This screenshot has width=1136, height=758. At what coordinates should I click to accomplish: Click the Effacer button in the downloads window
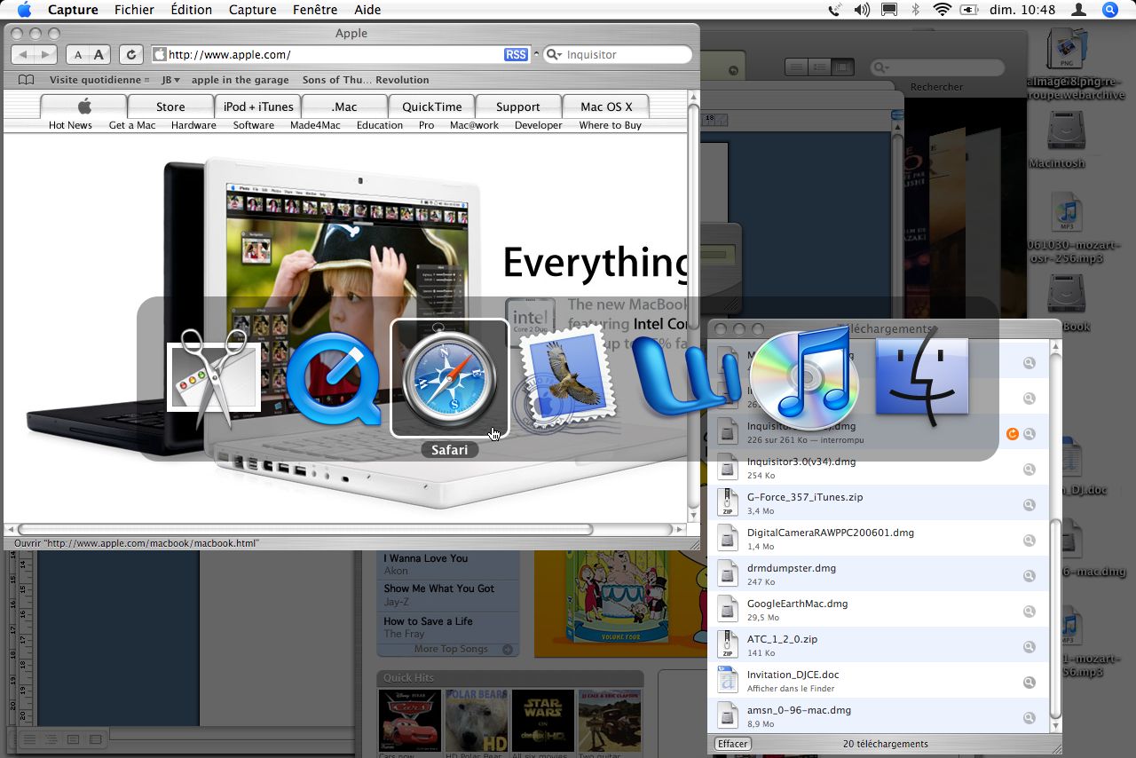click(731, 743)
